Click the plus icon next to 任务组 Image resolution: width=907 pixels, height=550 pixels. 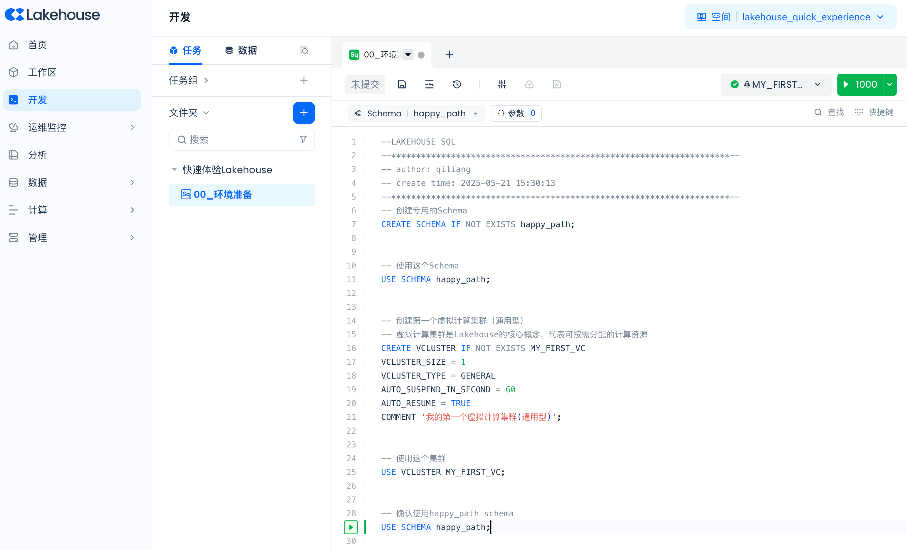304,80
